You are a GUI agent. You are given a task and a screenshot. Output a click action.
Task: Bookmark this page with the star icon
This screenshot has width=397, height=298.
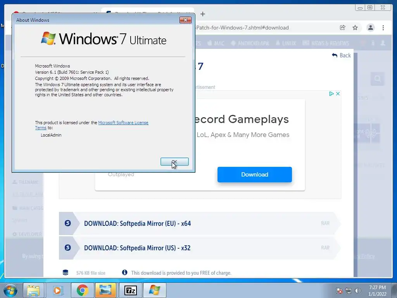355,28
